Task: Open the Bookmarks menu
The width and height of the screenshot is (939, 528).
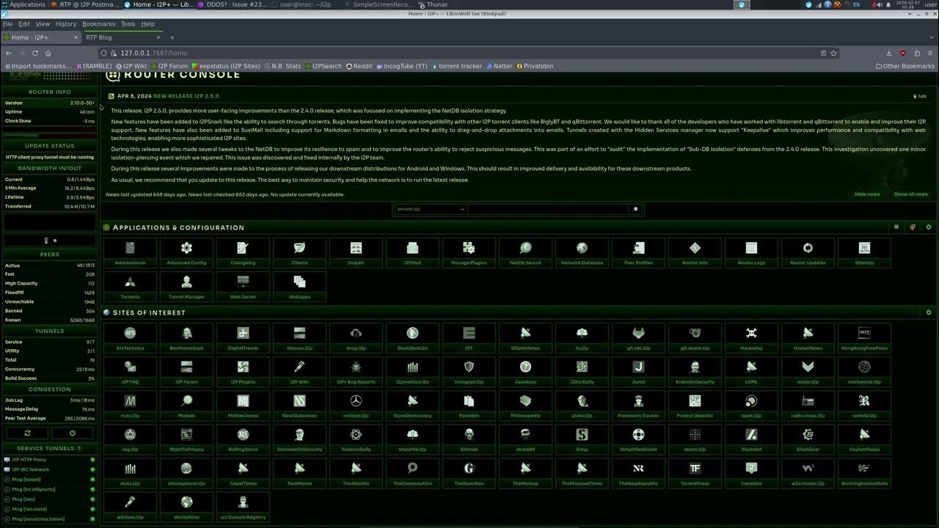Action: [x=98, y=24]
